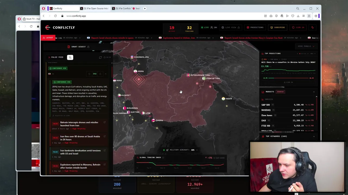Viewport: 348px width, 195px height.
Task: Click the Opera player send icon
Action: [287, 16]
